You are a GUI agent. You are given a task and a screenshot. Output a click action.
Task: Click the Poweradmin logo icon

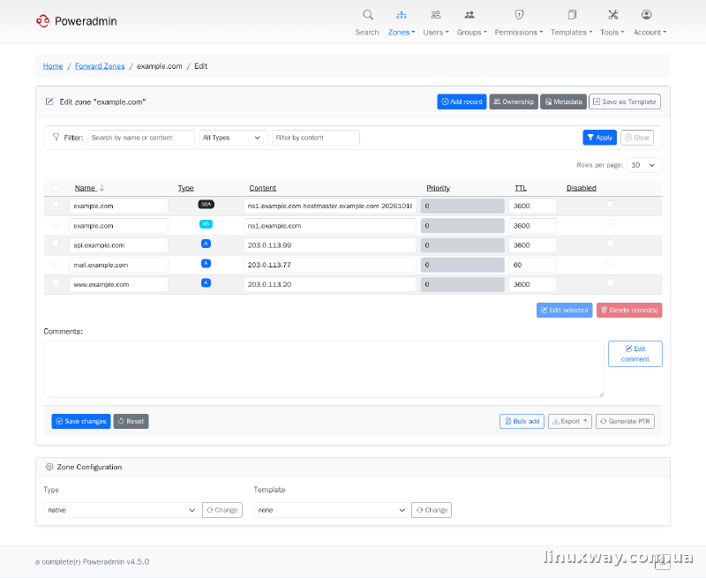pos(42,20)
